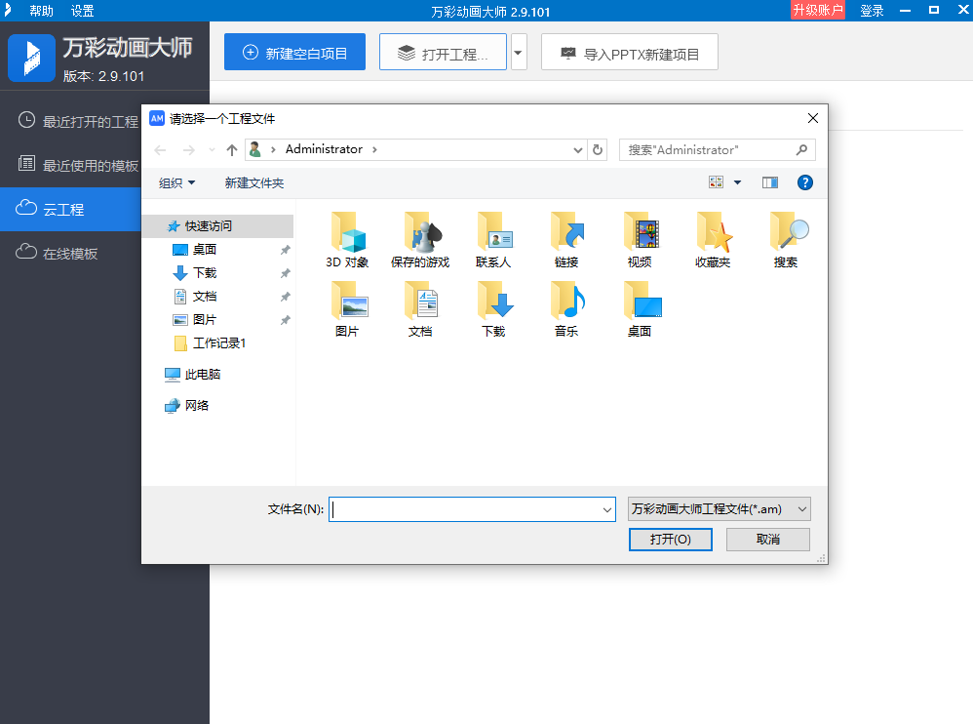Click the help question mark icon
This screenshot has height=724, width=973.
click(805, 181)
